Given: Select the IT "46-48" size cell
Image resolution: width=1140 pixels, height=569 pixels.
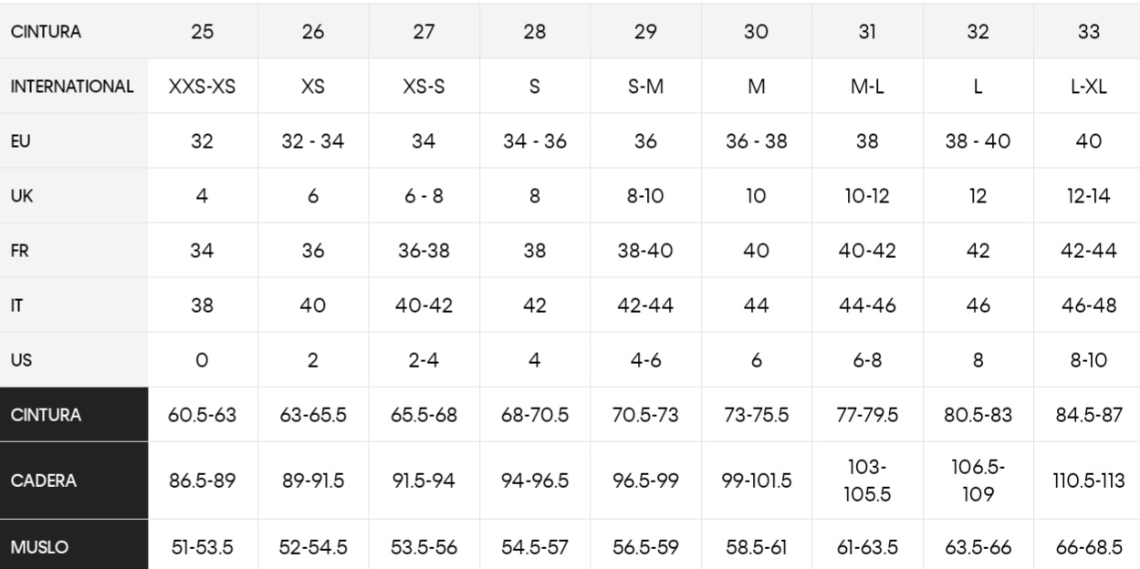Looking at the screenshot, I should coord(1088,305).
